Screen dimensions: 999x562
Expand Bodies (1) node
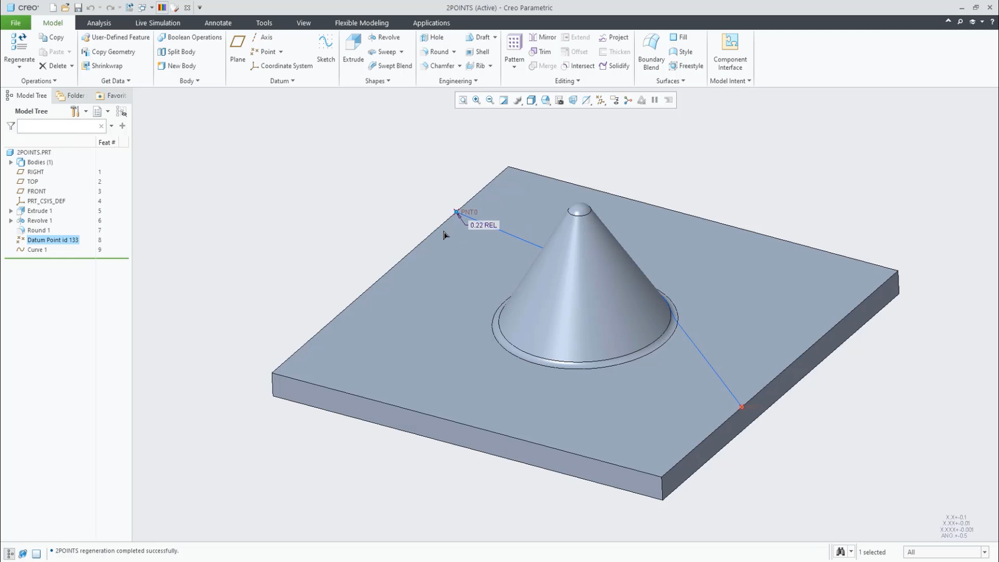11,162
